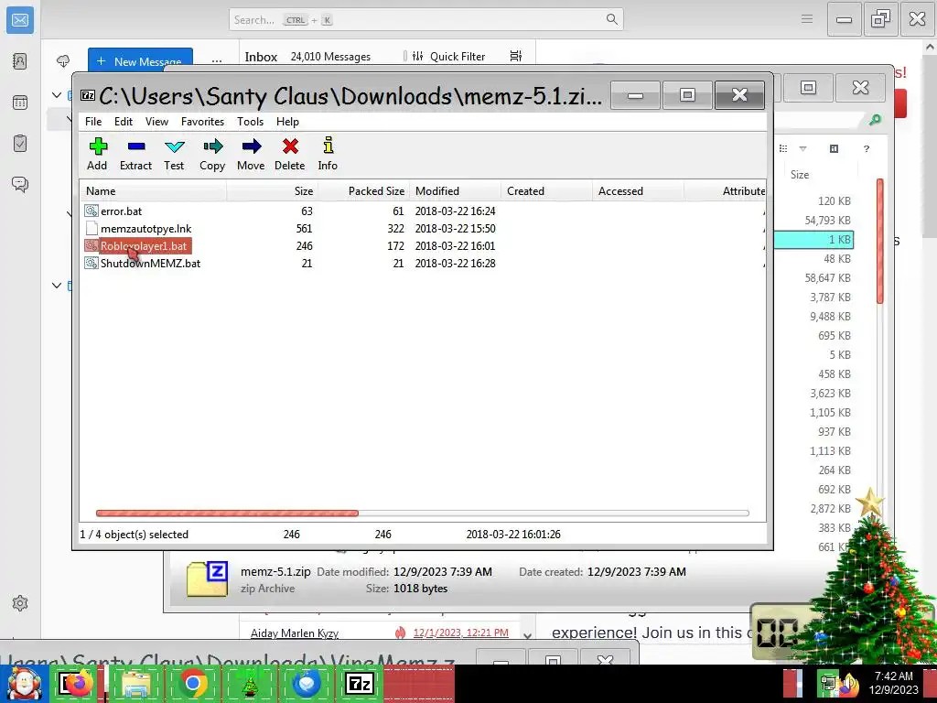Sort by Modified column header
Image resolution: width=937 pixels, height=703 pixels.
[x=456, y=191]
